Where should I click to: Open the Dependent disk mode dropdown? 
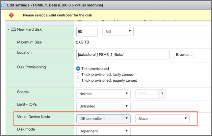pyautogui.click(x=103, y=131)
